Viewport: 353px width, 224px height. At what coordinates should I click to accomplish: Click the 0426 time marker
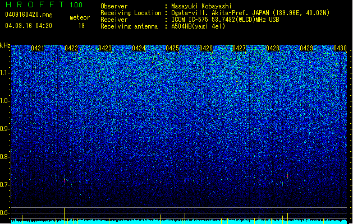[x=206, y=48]
